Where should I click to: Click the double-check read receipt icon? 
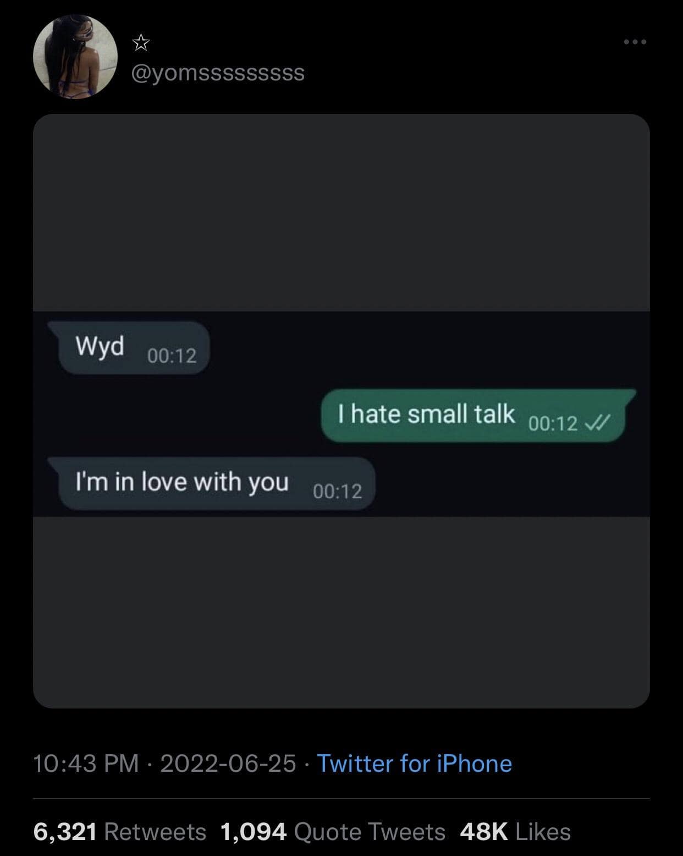[596, 423]
